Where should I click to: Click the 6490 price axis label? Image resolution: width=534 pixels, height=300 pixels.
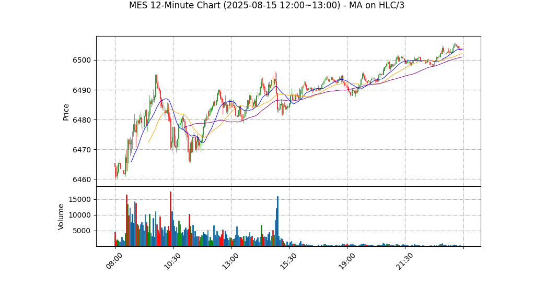pos(82,90)
